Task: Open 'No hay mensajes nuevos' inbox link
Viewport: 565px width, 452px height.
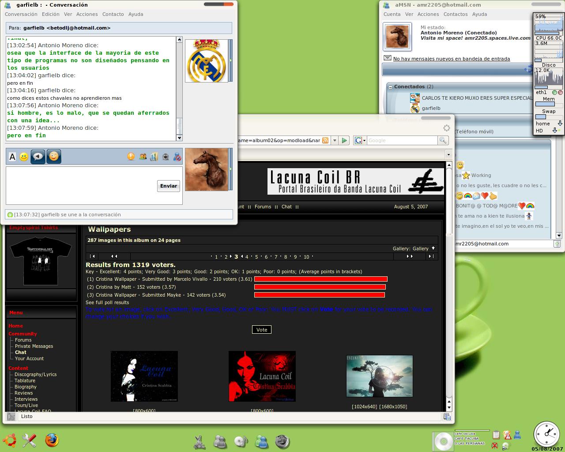Action: point(452,59)
